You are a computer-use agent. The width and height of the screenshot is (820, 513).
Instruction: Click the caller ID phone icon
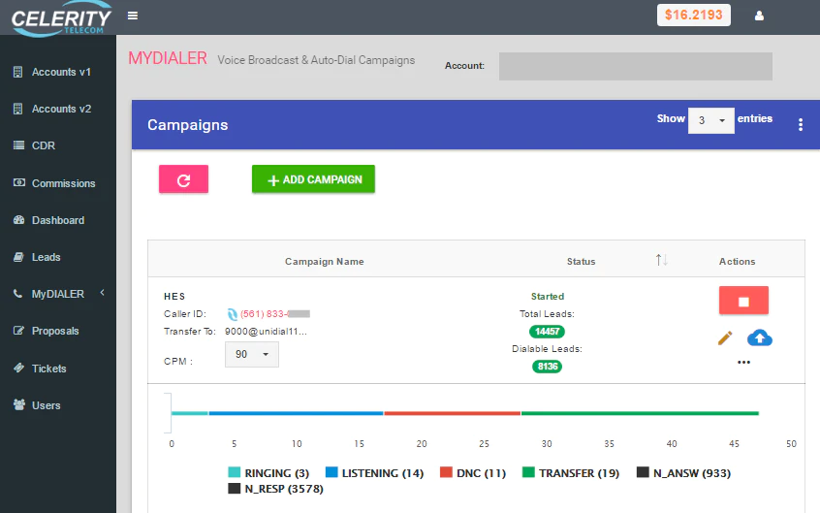click(x=233, y=314)
